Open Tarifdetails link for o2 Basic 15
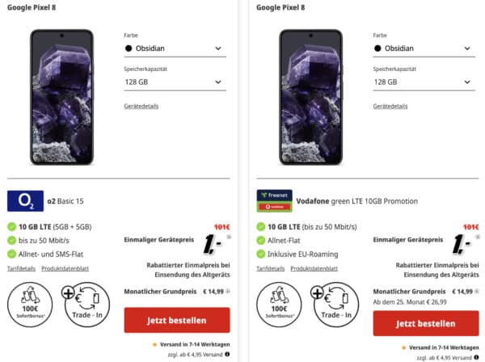Image resolution: width=485 pixels, height=362 pixels. [x=21, y=268]
